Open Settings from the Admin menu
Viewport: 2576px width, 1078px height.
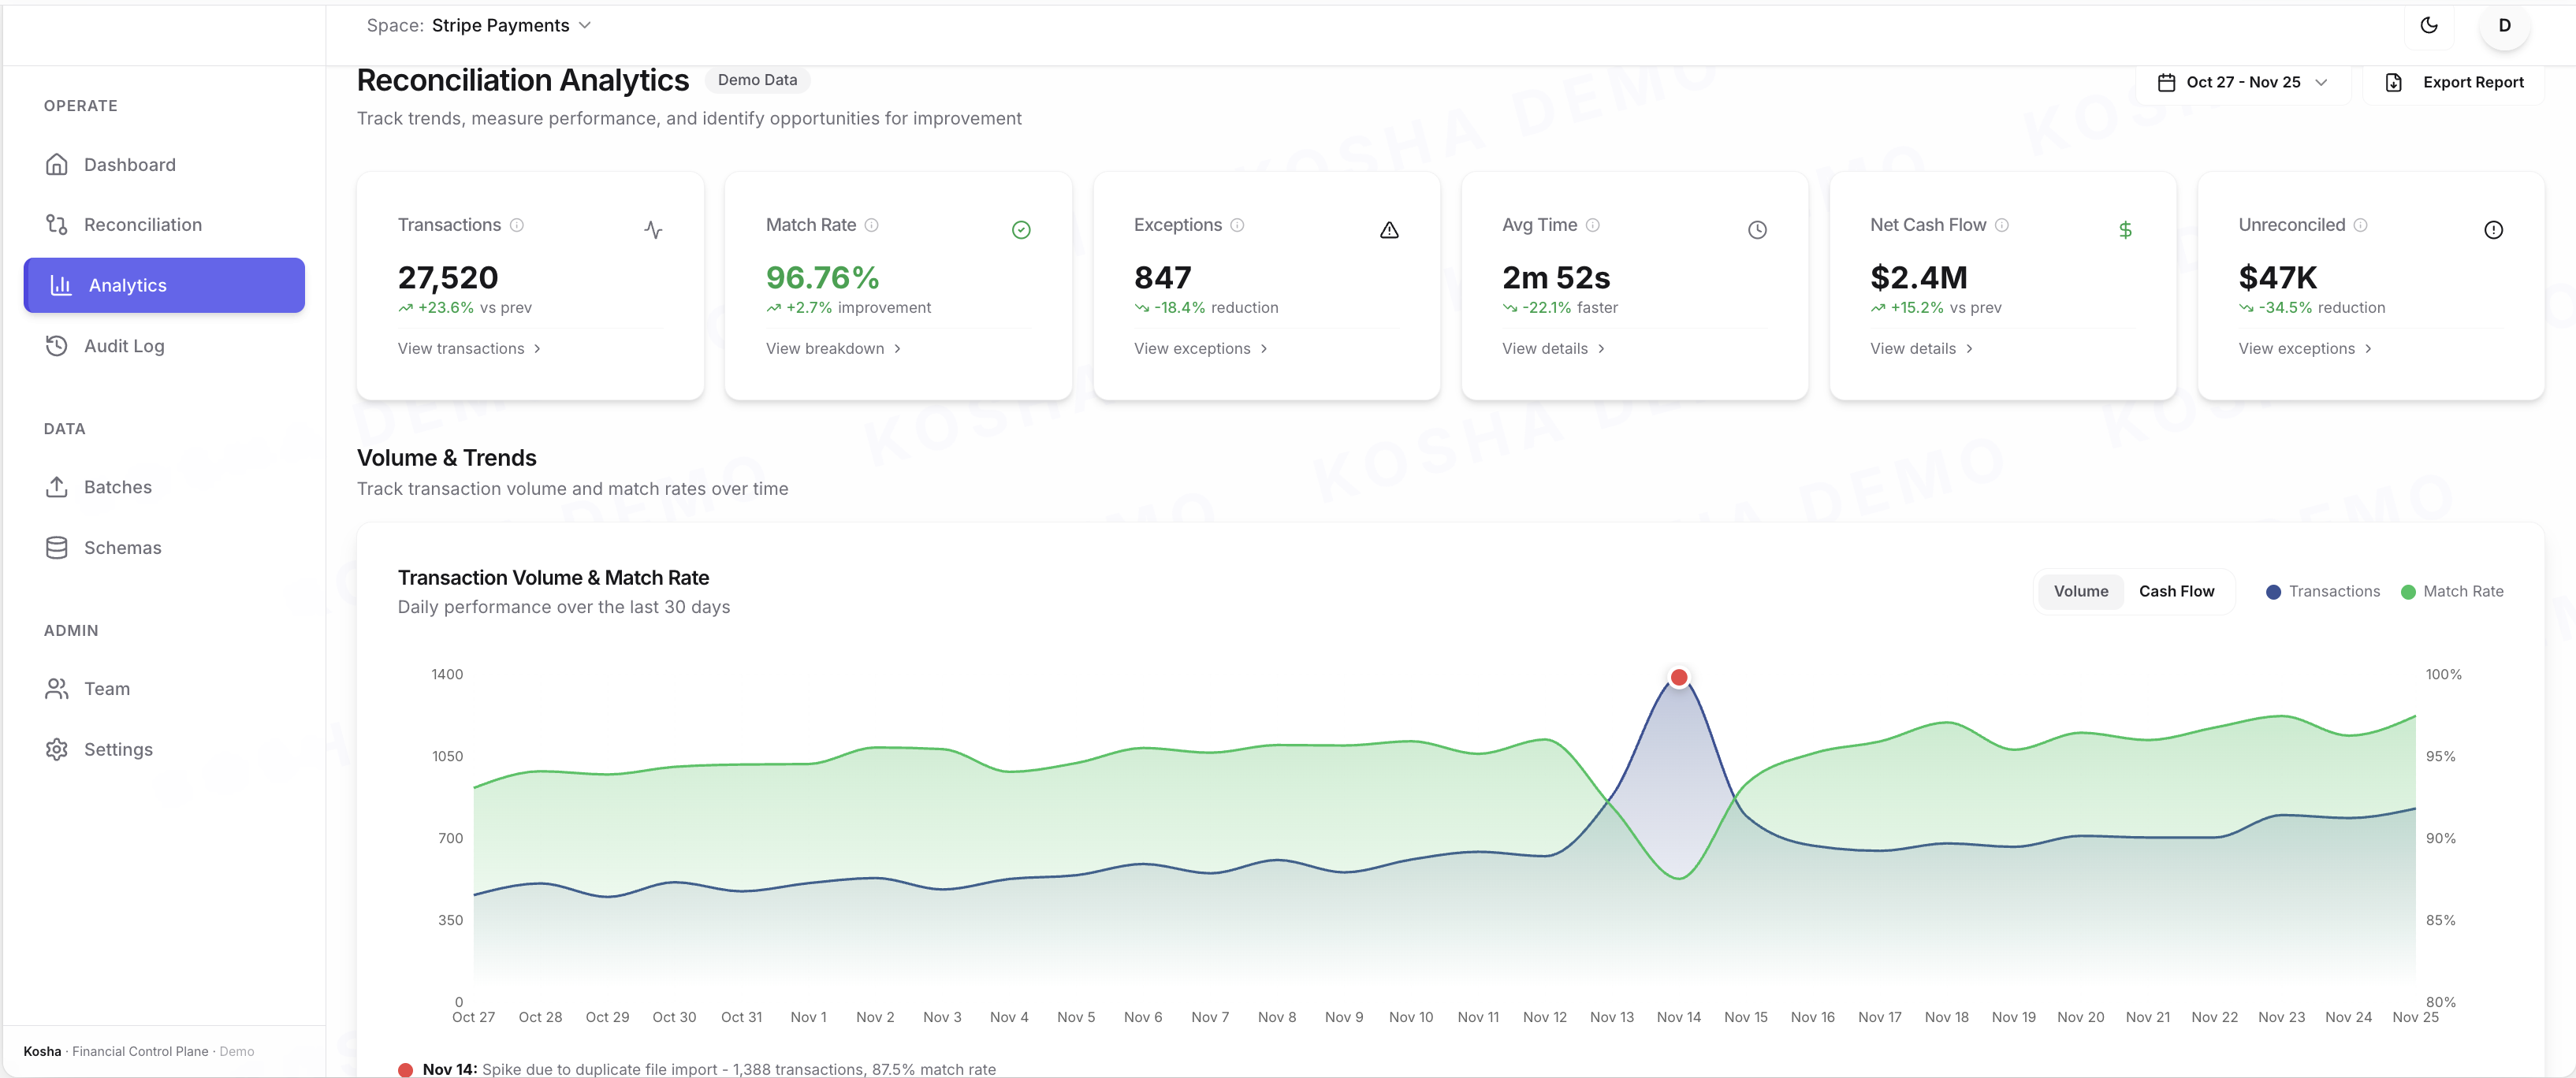(x=118, y=749)
